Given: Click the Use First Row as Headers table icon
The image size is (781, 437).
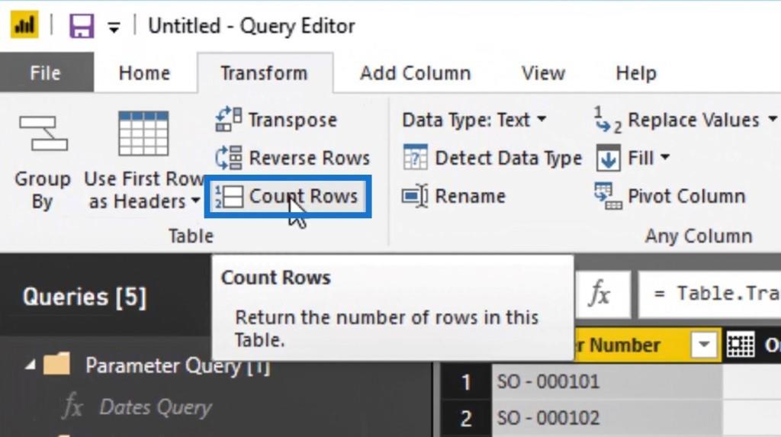Looking at the screenshot, I should click(143, 133).
